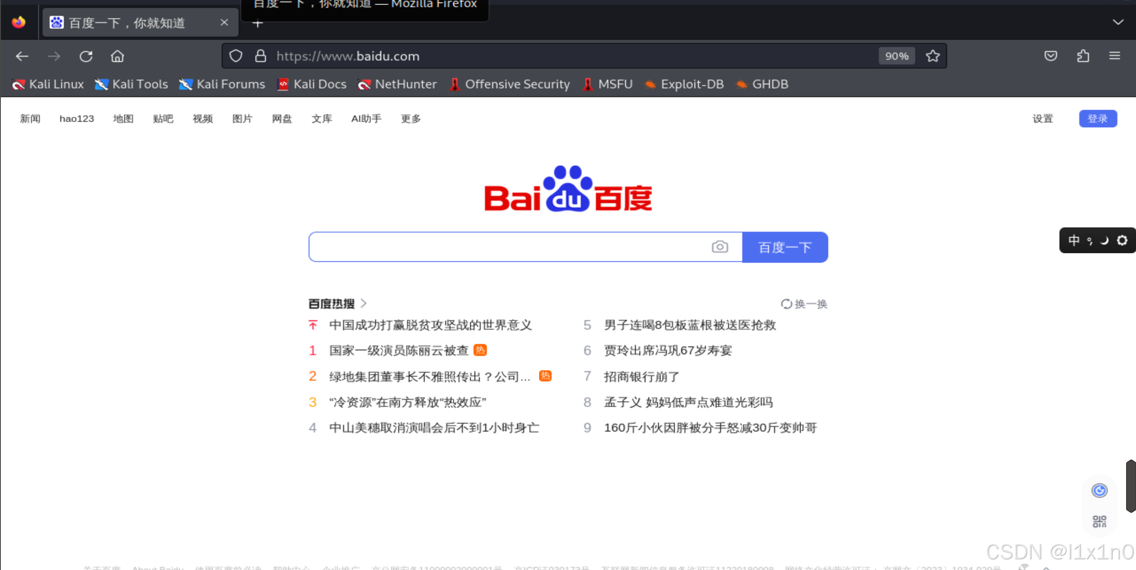Image resolution: width=1136 pixels, height=570 pixels.
Task: Open the Kali Forums bookmark
Action: pyautogui.click(x=222, y=84)
